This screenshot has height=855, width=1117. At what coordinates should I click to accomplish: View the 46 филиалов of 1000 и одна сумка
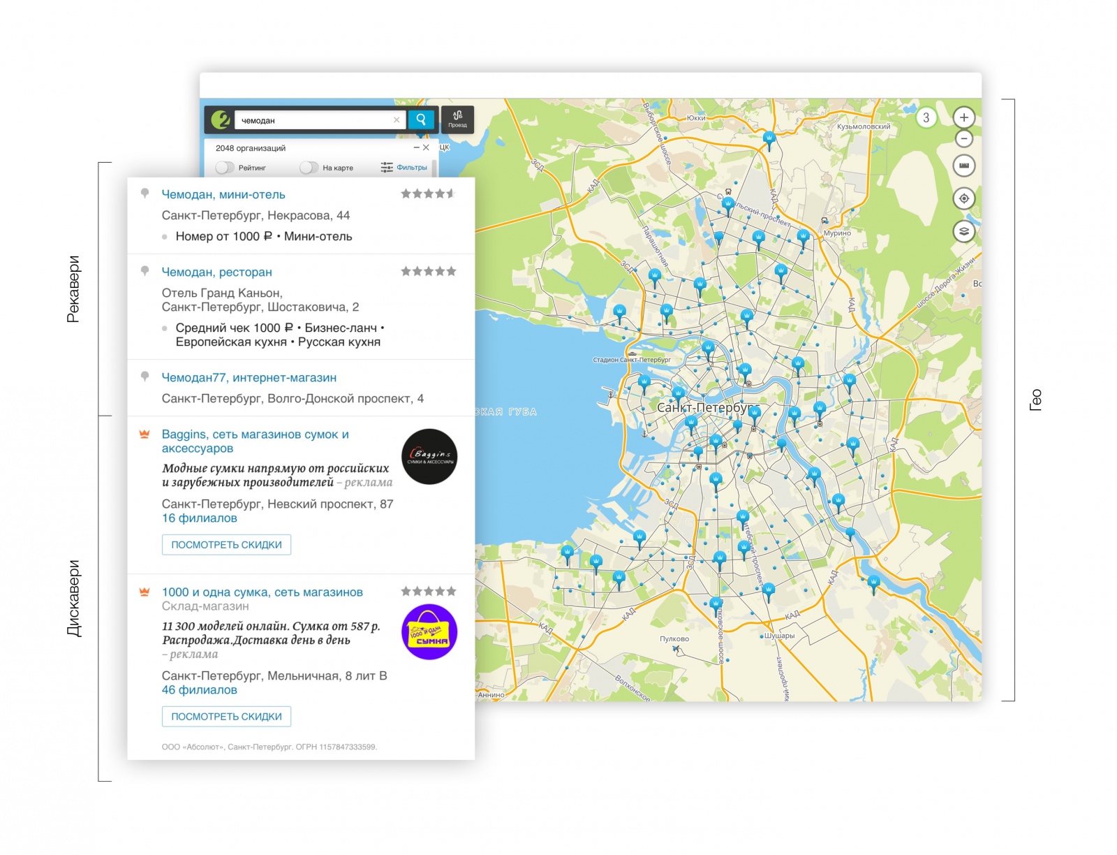(x=200, y=689)
